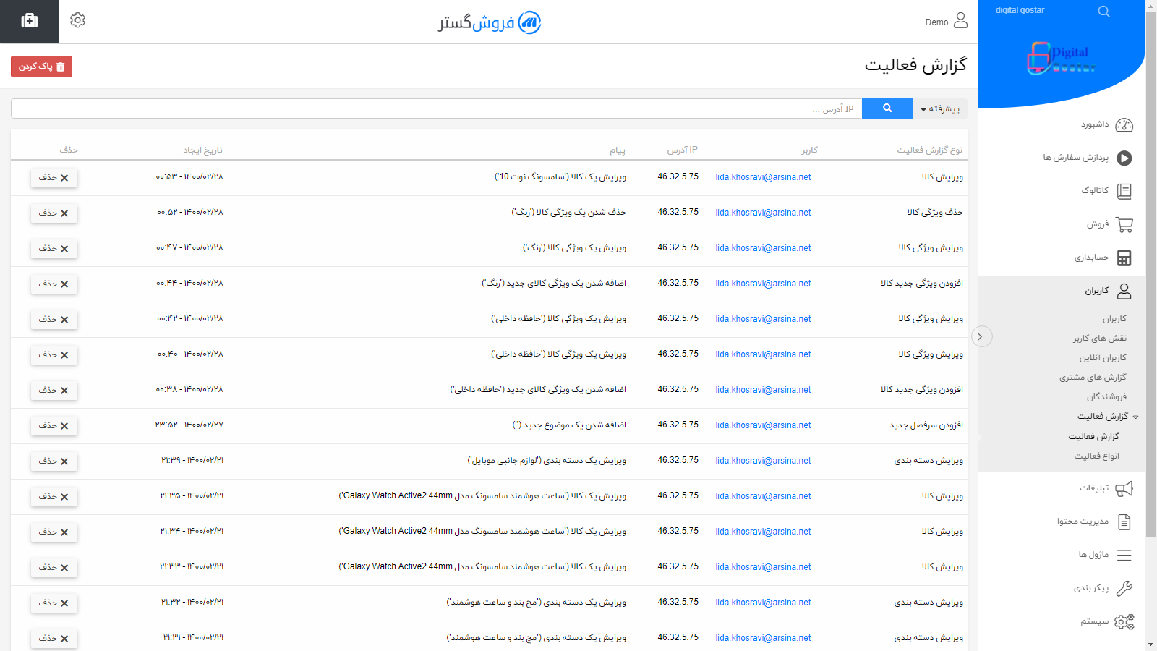Click inside the IP آدرس search field
Image resolution: width=1157 pixels, height=651 pixels.
[x=434, y=109]
